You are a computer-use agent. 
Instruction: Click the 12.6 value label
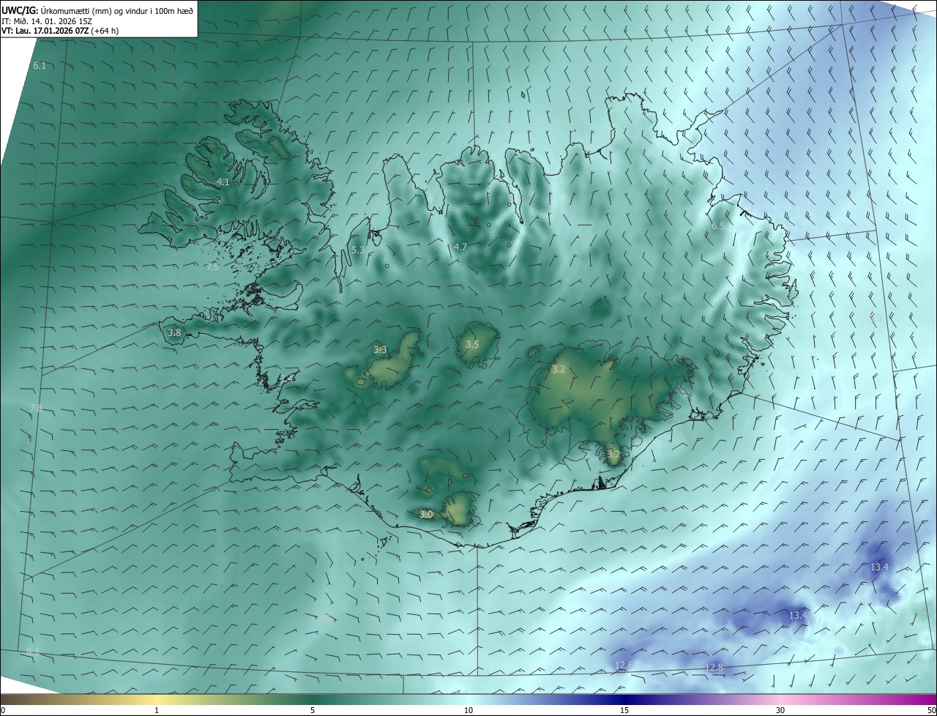(624, 665)
